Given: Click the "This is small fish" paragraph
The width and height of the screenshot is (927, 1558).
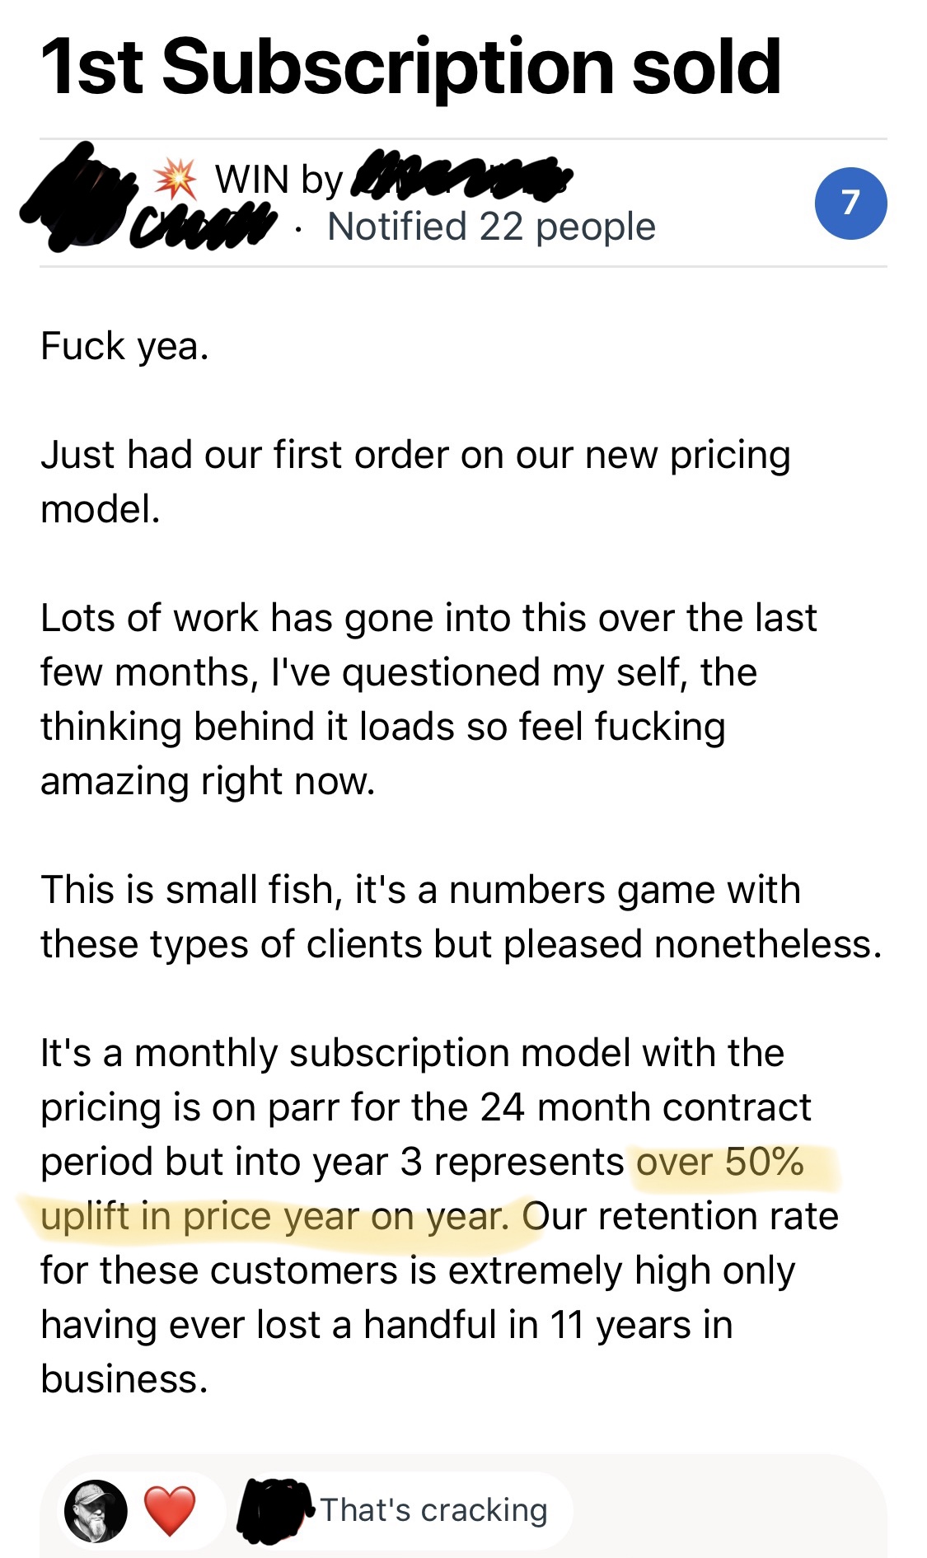Looking at the screenshot, I should [x=460, y=916].
